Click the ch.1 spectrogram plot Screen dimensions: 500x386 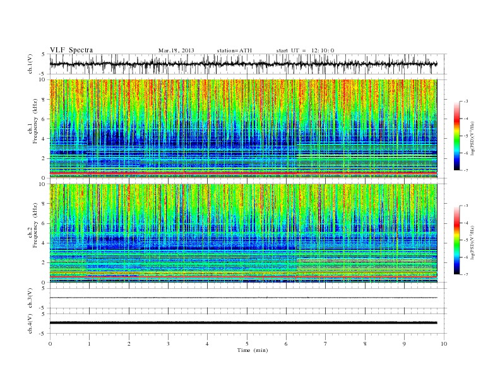click(x=243, y=129)
